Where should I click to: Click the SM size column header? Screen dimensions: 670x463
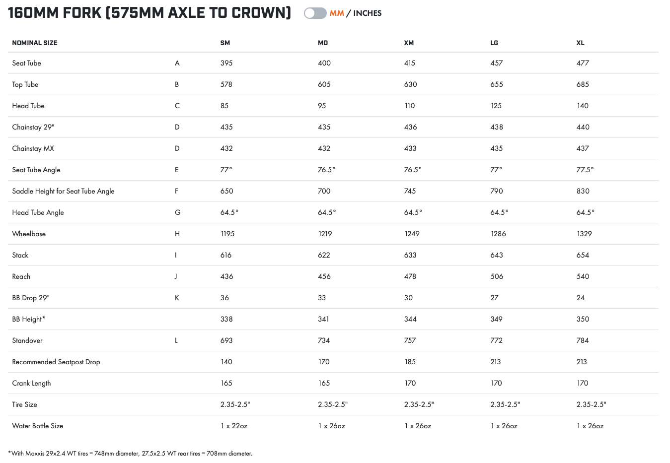coord(225,43)
